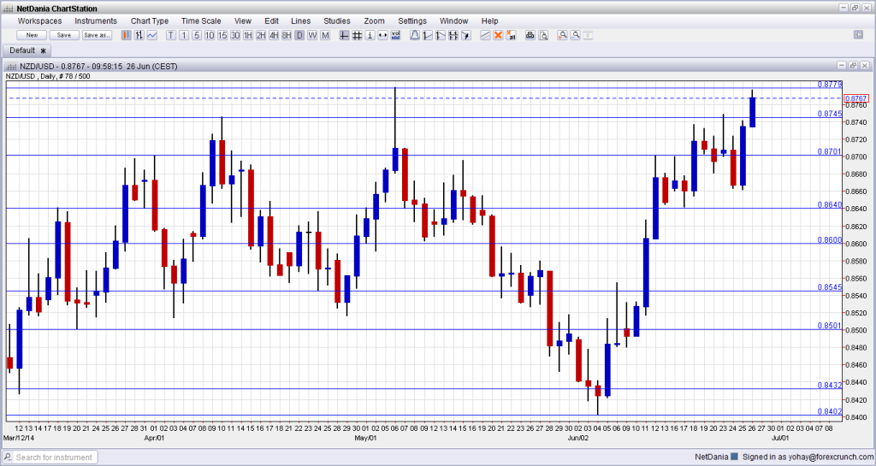
Task: Switch to 4H time scale
Action: pyautogui.click(x=274, y=35)
